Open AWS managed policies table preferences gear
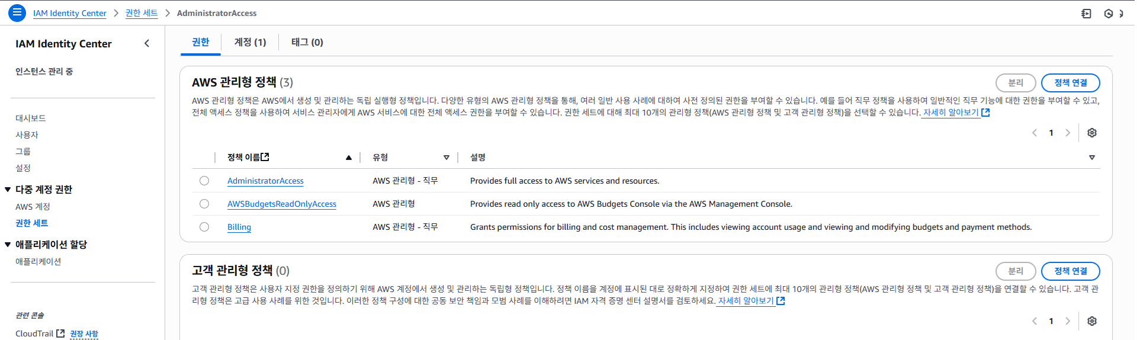This screenshot has width=1137, height=340. point(1092,133)
